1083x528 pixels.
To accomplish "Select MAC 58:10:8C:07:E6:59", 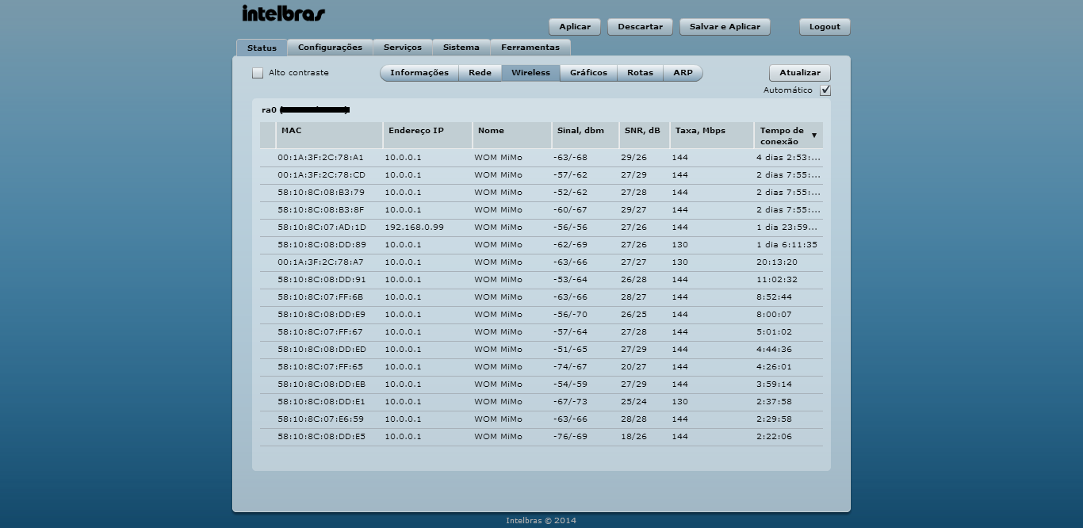I will point(320,419).
